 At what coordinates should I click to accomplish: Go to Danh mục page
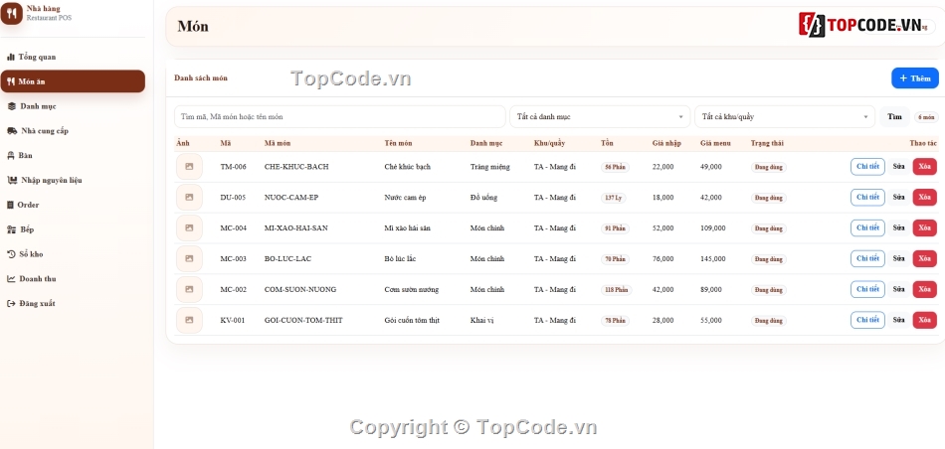(x=73, y=106)
